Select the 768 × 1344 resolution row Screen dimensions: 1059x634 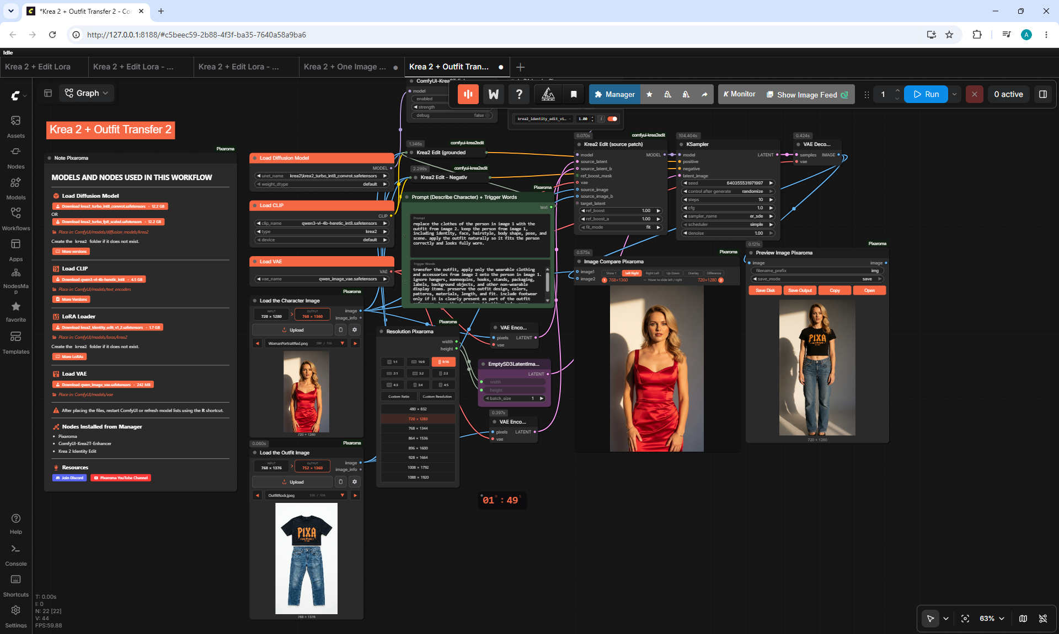[x=418, y=429]
